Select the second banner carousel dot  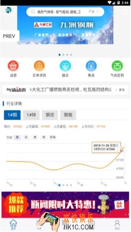64,55
